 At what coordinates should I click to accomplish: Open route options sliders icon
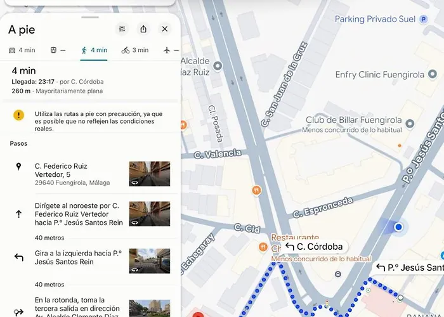(x=122, y=29)
